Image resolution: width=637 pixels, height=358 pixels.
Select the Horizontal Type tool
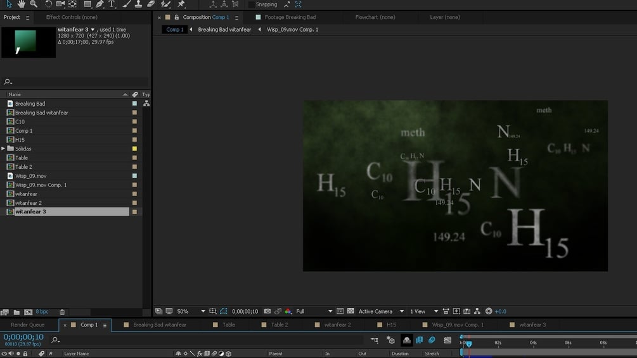pyautogui.click(x=112, y=4)
